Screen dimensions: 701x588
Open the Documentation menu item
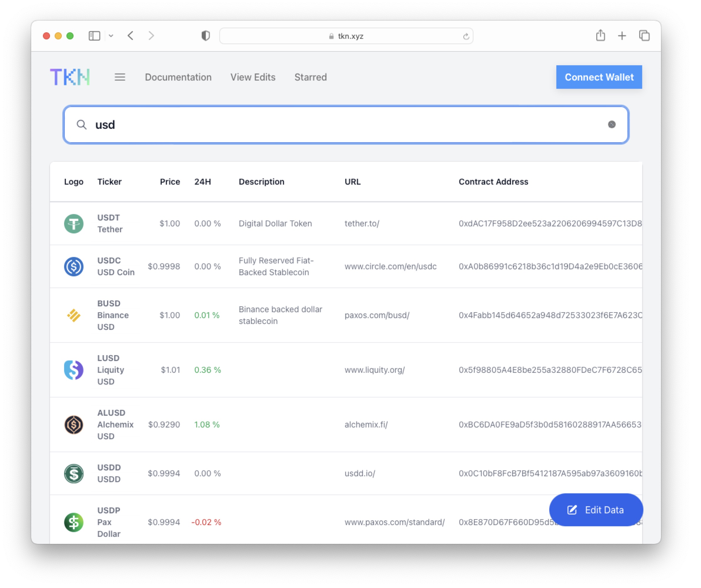[177, 76]
